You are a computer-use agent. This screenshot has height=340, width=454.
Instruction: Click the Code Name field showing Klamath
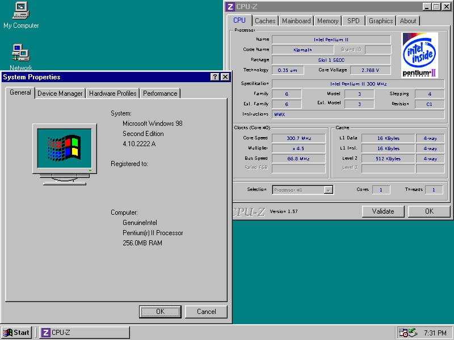302,50
